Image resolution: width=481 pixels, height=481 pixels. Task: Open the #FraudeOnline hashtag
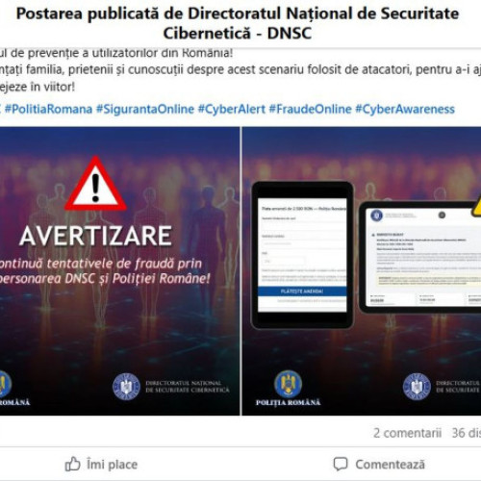(x=310, y=109)
